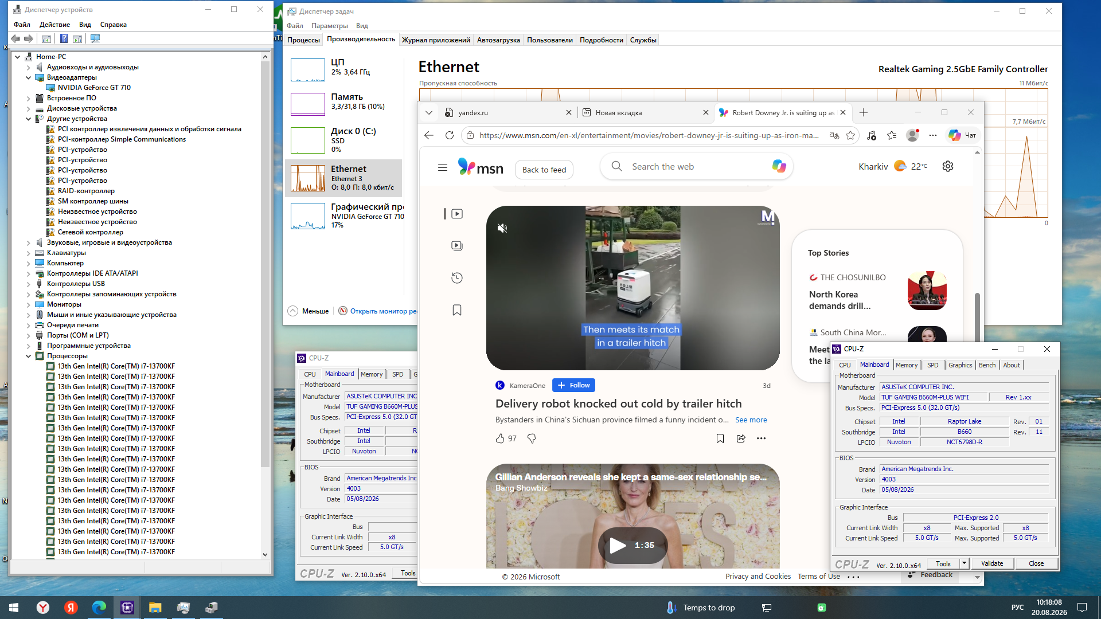
Task: Add this page to Edge favorites
Action: [850, 135]
